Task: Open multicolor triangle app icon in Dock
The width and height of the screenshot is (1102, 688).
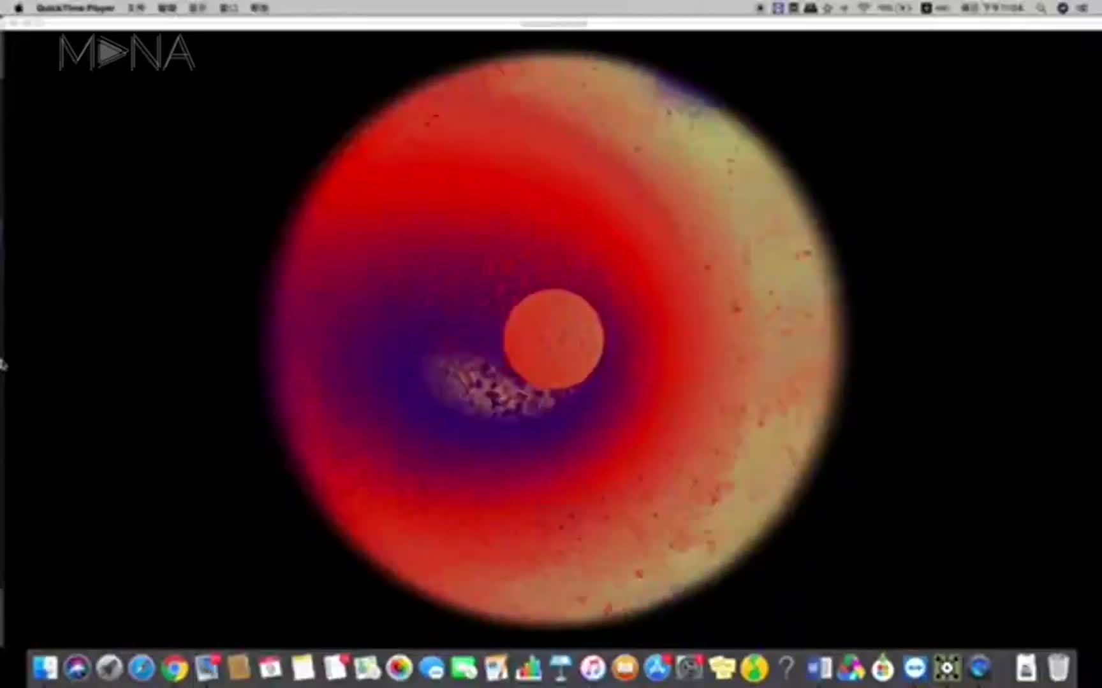Action: pyautogui.click(x=851, y=668)
